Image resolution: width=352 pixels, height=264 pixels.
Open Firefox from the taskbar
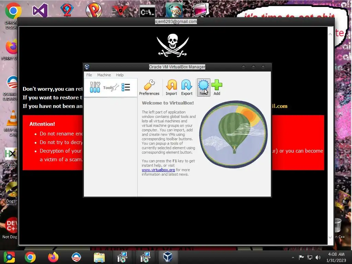pos(53,257)
